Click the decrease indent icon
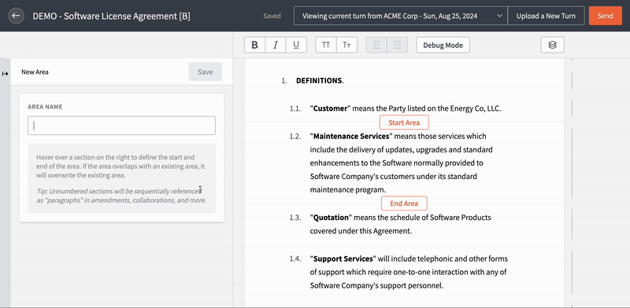Image resolution: width=630 pixels, height=308 pixels. pyautogui.click(x=376, y=45)
